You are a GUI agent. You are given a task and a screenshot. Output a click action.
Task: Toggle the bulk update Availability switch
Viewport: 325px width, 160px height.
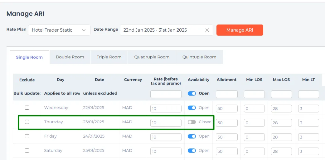coord(192,94)
